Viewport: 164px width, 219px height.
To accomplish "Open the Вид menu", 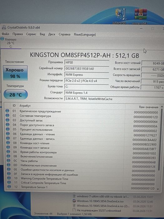I will (x=42, y=34).
